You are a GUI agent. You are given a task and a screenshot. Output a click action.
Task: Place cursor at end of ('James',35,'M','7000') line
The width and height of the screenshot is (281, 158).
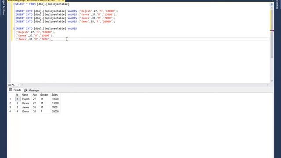(x=51, y=39)
